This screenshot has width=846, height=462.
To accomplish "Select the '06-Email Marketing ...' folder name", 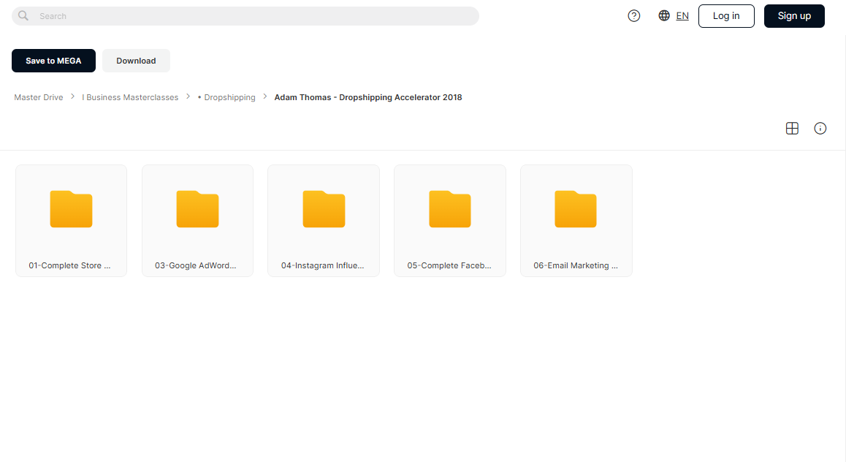I will pos(576,265).
